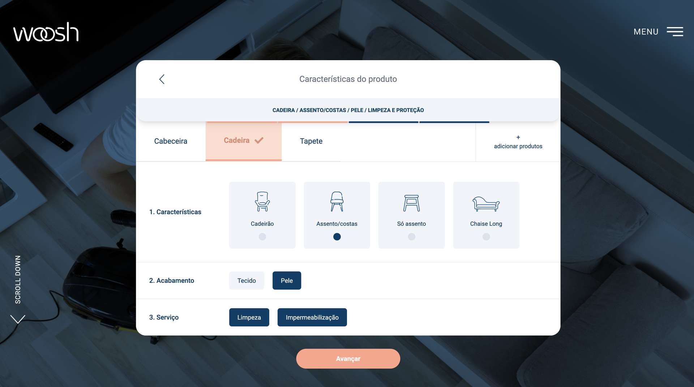Select the Cadeirão radio button

262,237
